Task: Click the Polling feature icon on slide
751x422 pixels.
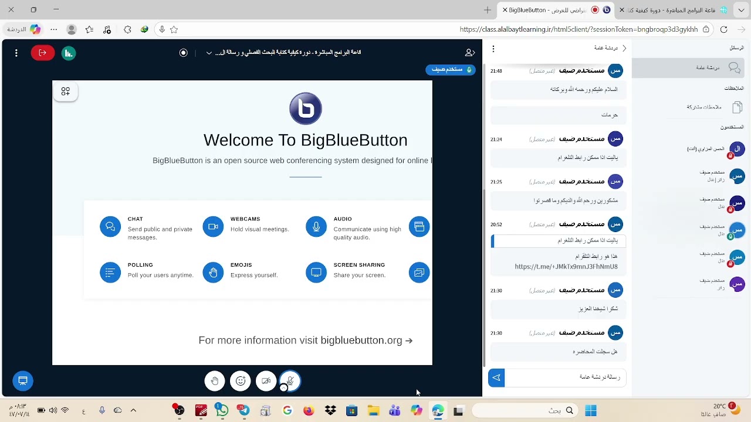Action: coord(110,273)
